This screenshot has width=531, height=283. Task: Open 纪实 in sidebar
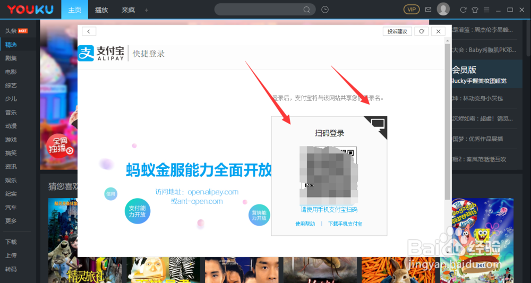click(11, 194)
